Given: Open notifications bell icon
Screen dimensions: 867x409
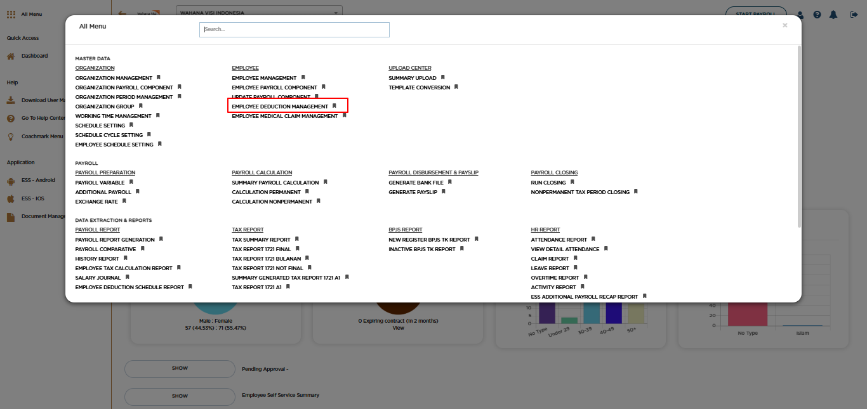Looking at the screenshot, I should tap(833, 14).
